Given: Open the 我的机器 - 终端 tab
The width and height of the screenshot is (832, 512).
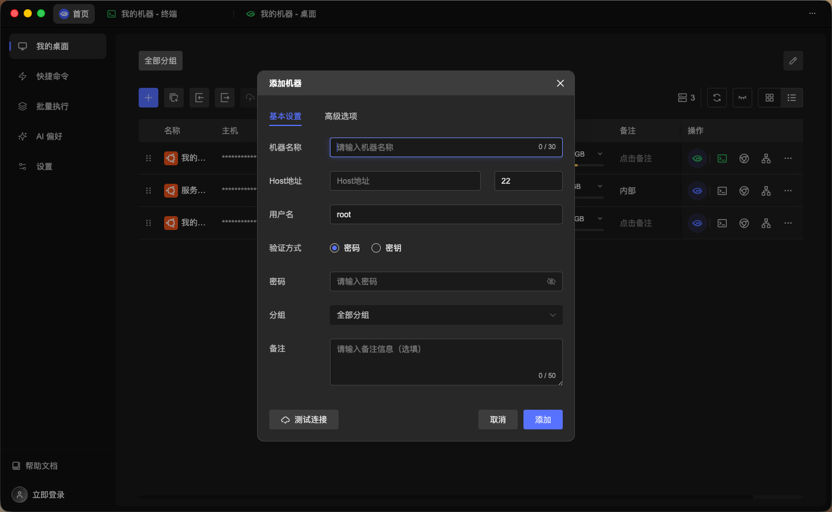Looking at the screenshot, I should (143, 14).
